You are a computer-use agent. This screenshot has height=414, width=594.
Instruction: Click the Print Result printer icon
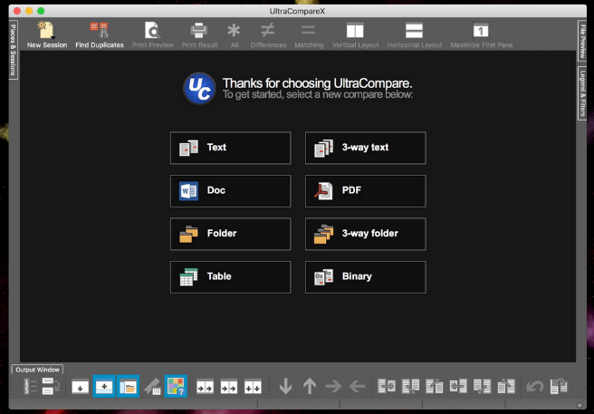point(199,30)
